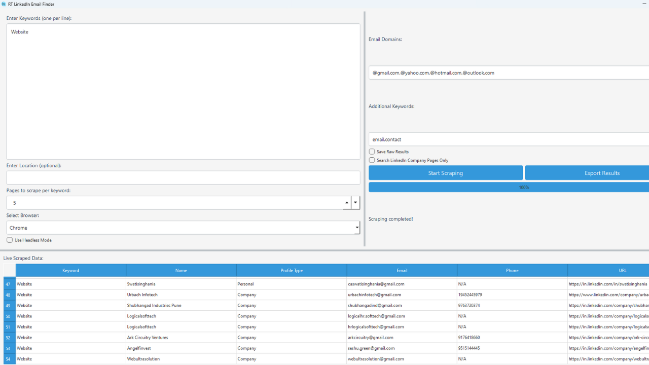The image size is (649, 365).
Task: Click the Enter Location field
Action: coord(183,177)
